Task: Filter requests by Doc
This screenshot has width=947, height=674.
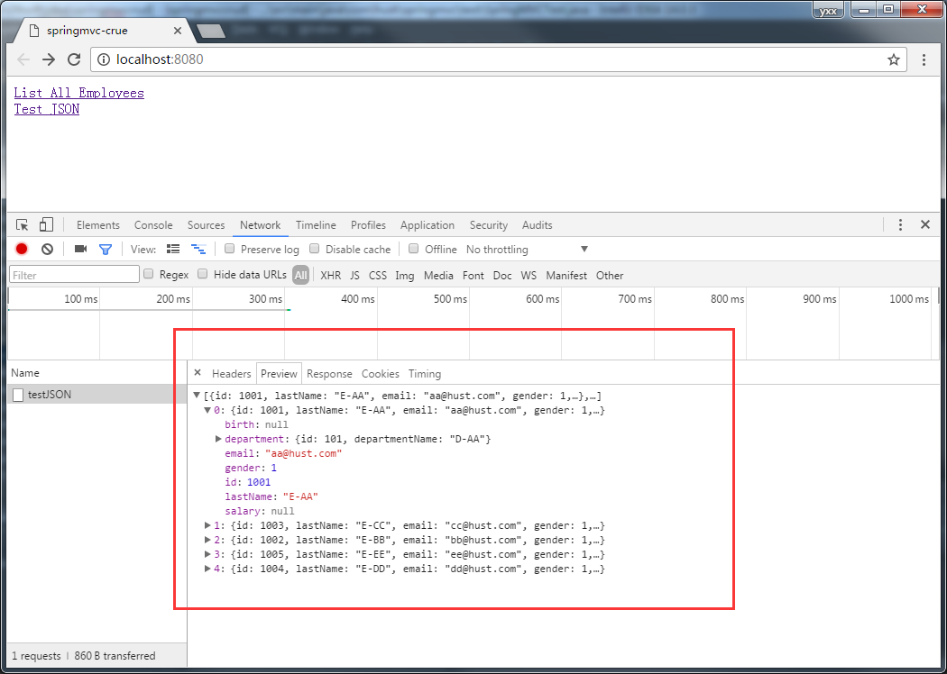Action: pos(502,275)
